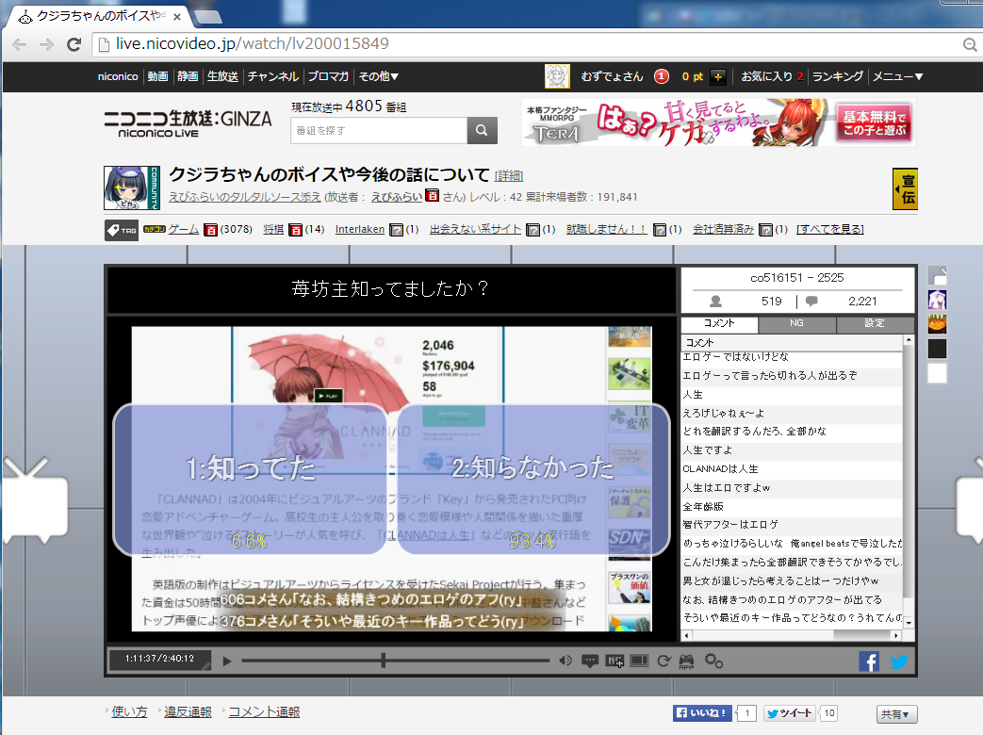Open the 静画 menu item
The height and width of the screenshot is (735, 983).
[188, 76]
